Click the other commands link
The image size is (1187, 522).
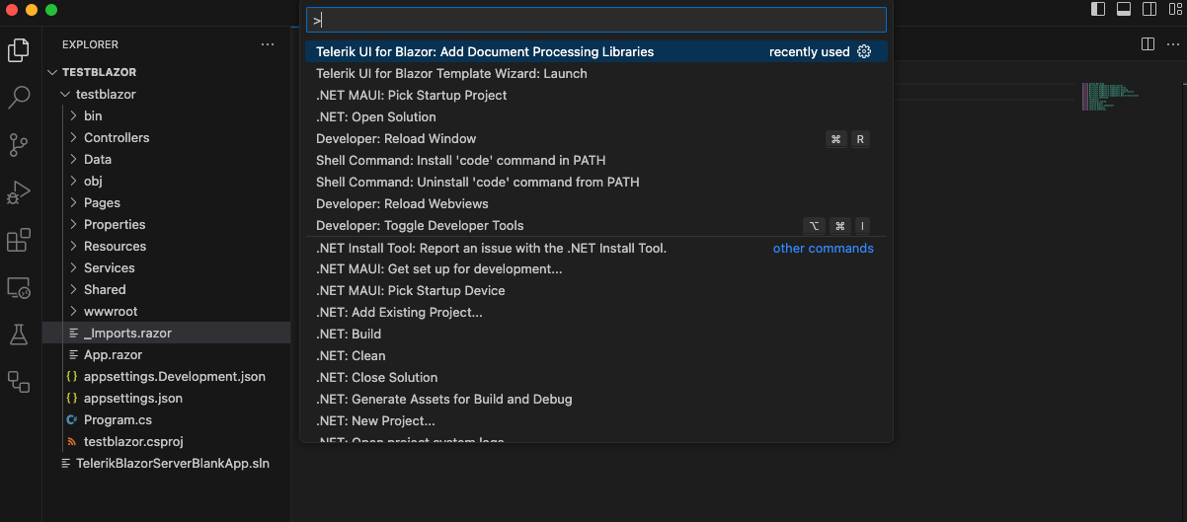pyautogui.click(x=823, y=248)
